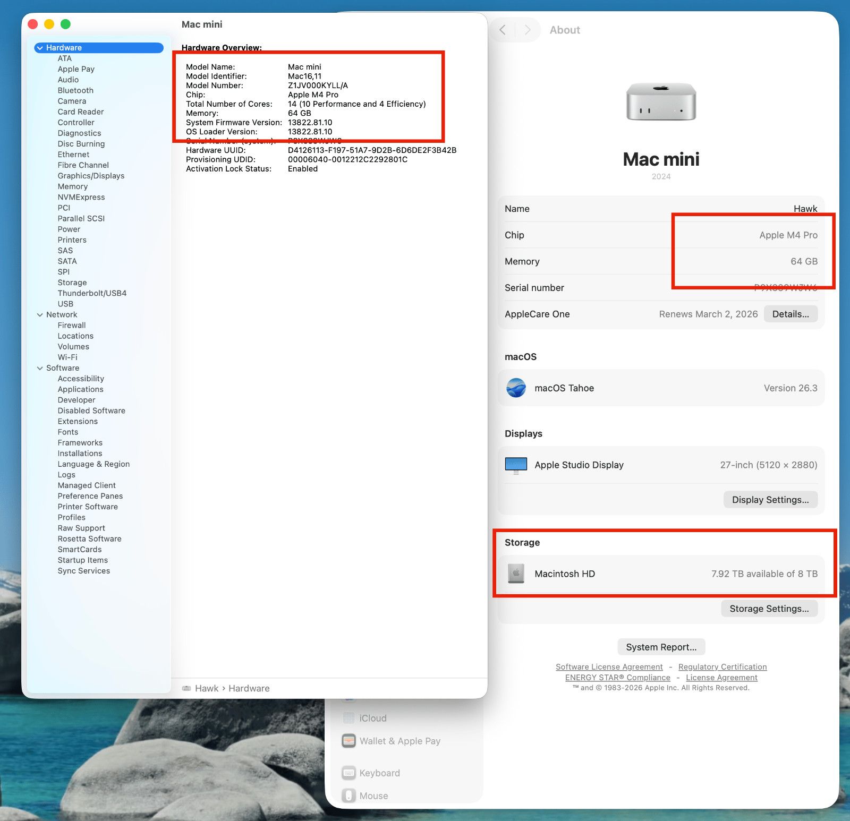Click Hardware in the path bar
Image resolution: width=850 pixels, height=821 pixels.
tap(249, 688)
